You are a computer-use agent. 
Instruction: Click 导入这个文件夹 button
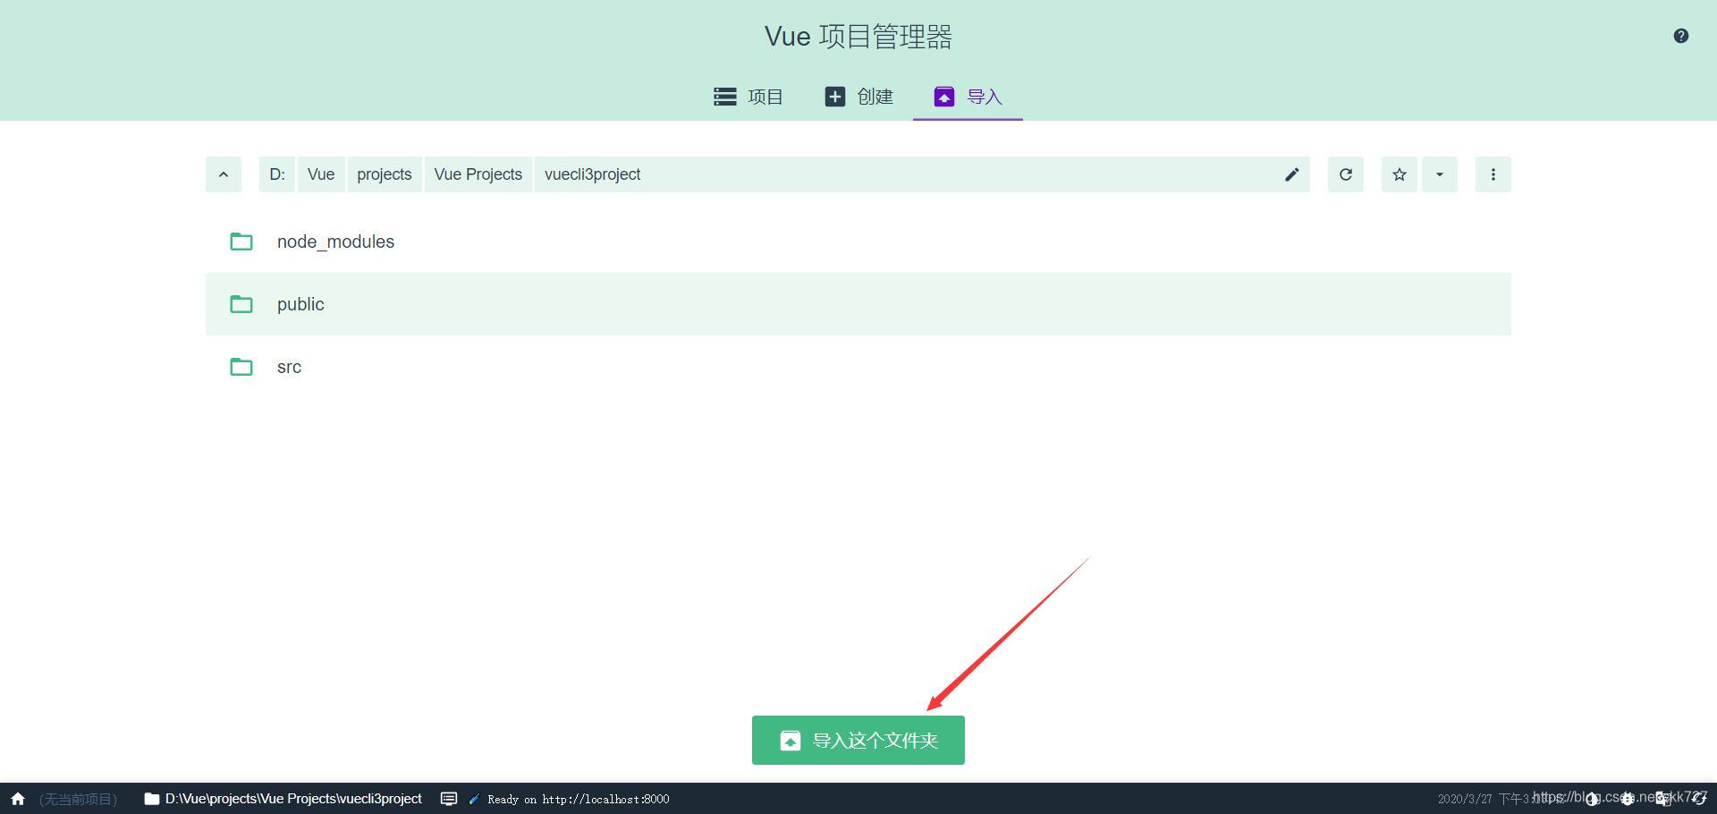point(858,741)
